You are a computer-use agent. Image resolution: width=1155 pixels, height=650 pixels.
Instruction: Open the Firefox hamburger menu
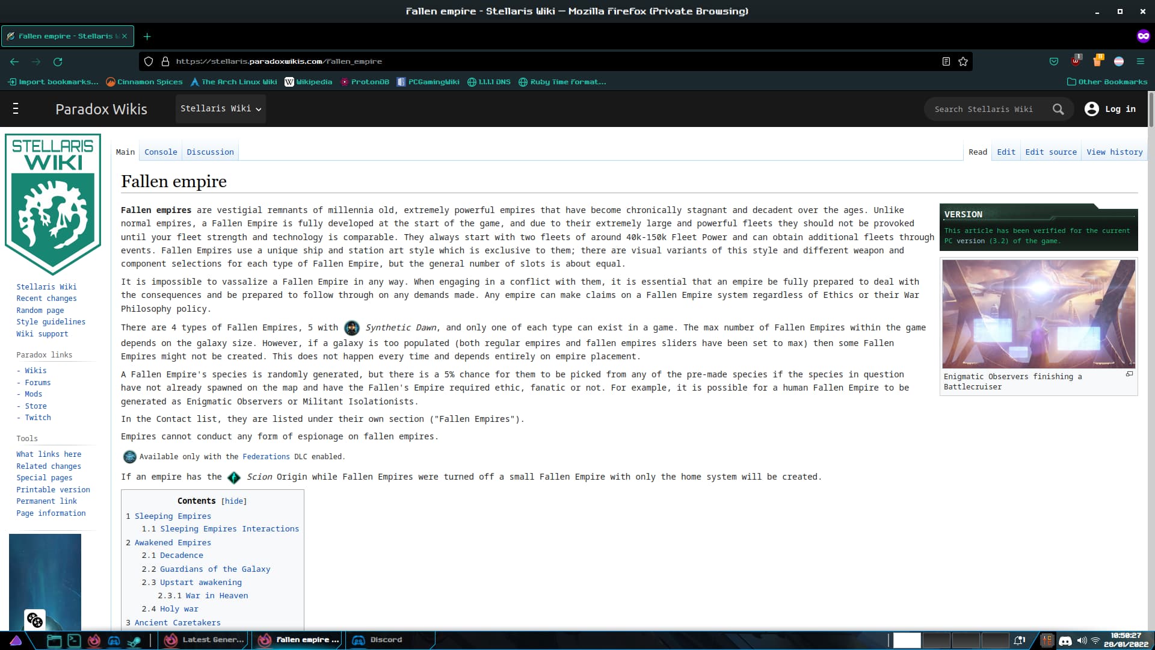click(1141, 61)
